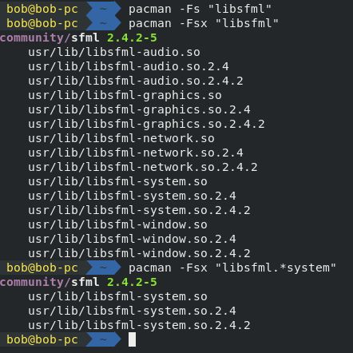This screenshot has height=353, width=353.
Task: Click the blue tilde segment on first prompt
Action: click(x=104, y=9)
